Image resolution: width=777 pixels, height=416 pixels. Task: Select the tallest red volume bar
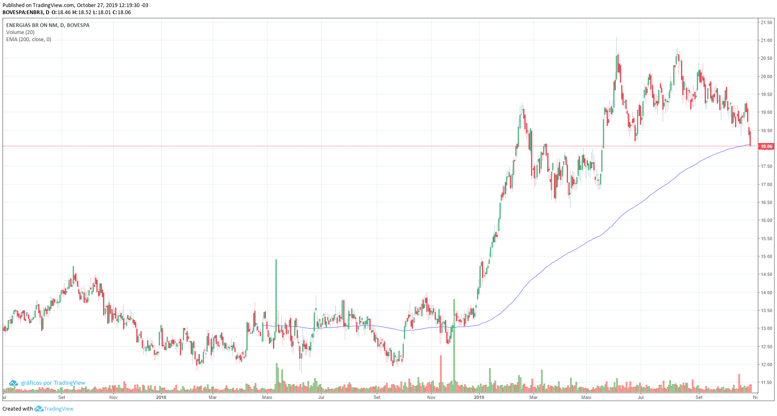point(441,373)
